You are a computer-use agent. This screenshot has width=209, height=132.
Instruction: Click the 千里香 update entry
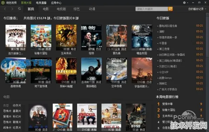pos(163,43)
